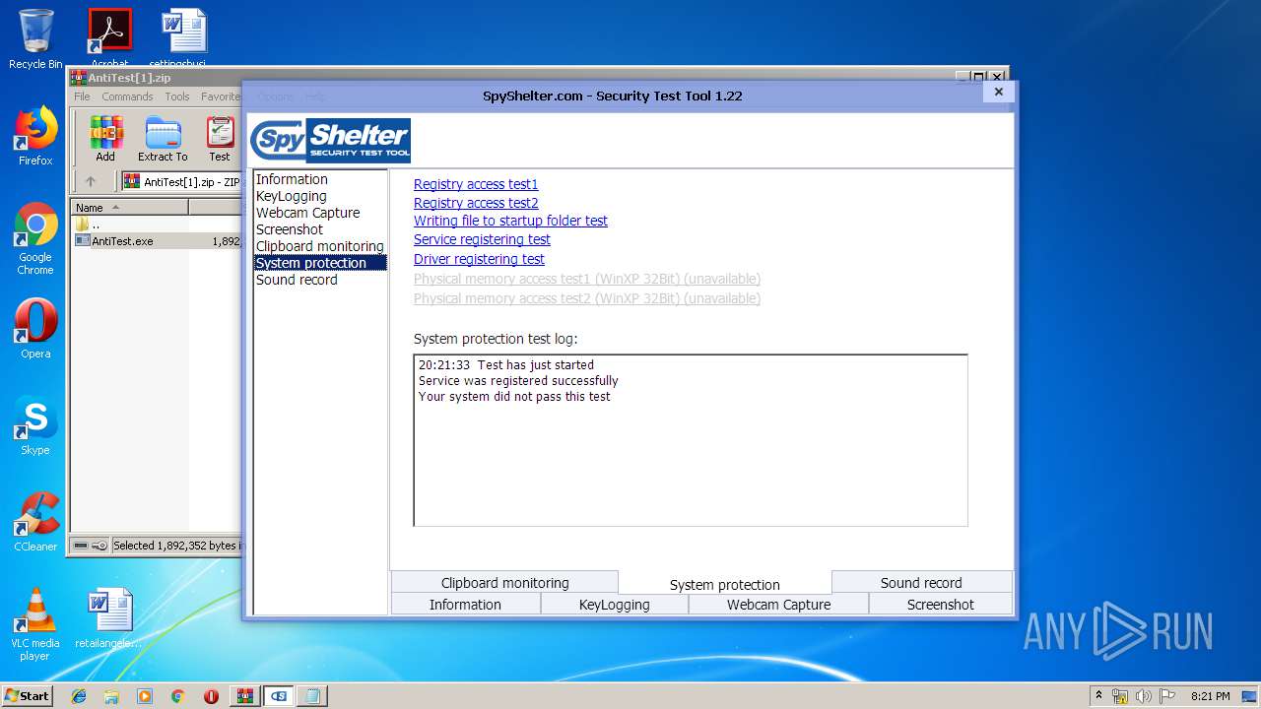The image size is (1261, 709).
Task: Open Internet Explorer from the taskbar
Action: click(x=79, y=696)
